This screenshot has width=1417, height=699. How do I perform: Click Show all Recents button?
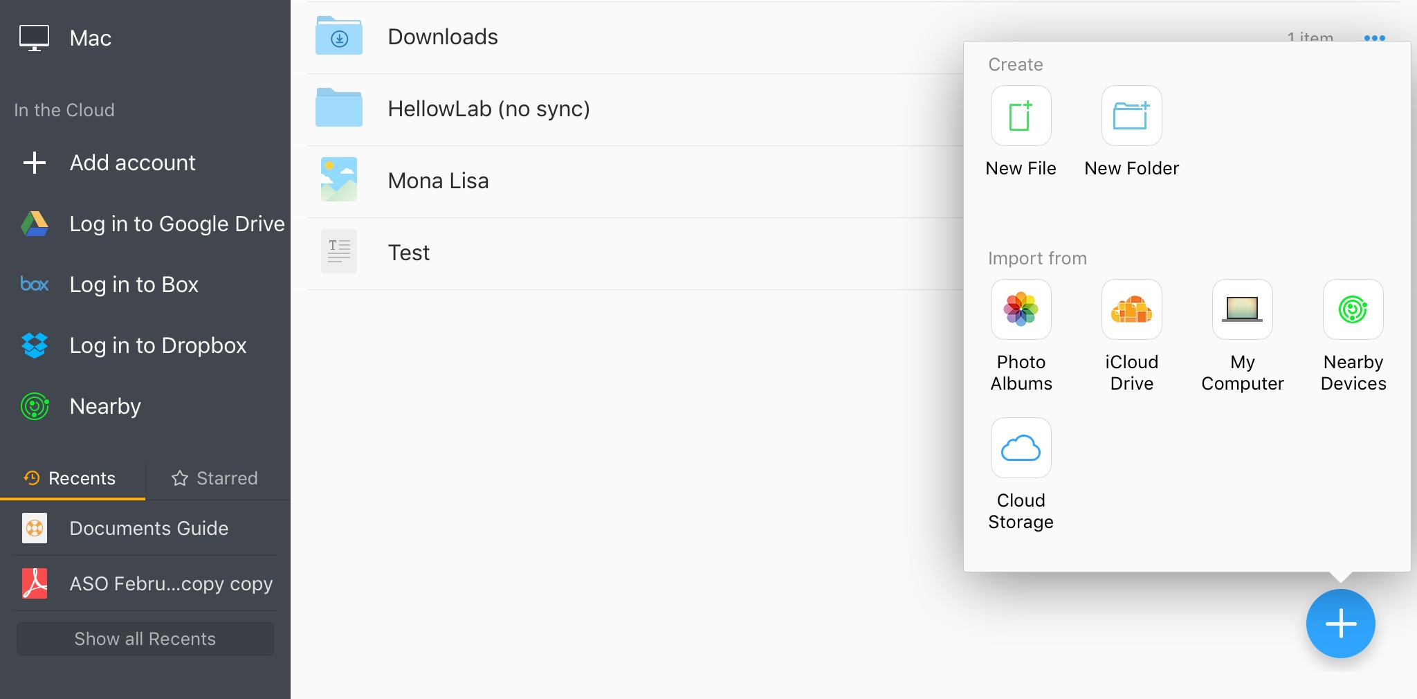tap(145, 639)
